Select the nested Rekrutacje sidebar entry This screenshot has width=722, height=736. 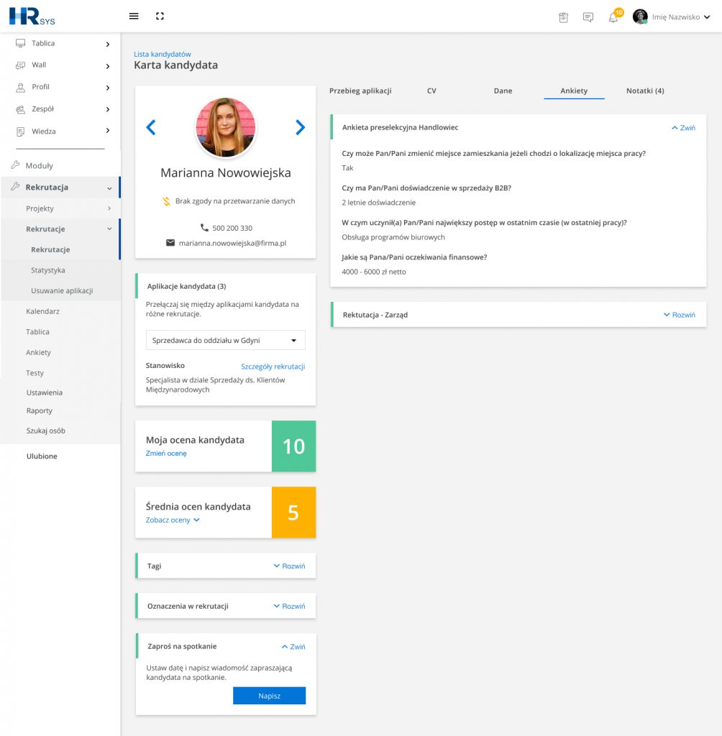51,249
